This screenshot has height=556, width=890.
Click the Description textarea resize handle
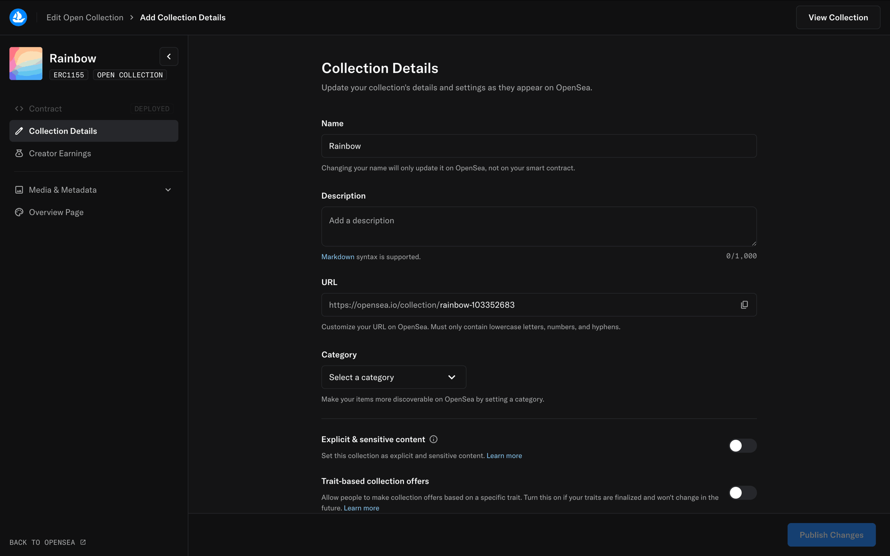[x=754, y=243]
